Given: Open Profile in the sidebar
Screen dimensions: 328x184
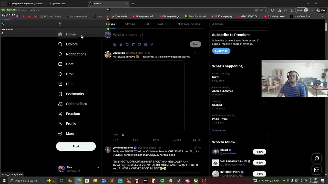Looking at the screenshot, I should [x=67, y=124].
